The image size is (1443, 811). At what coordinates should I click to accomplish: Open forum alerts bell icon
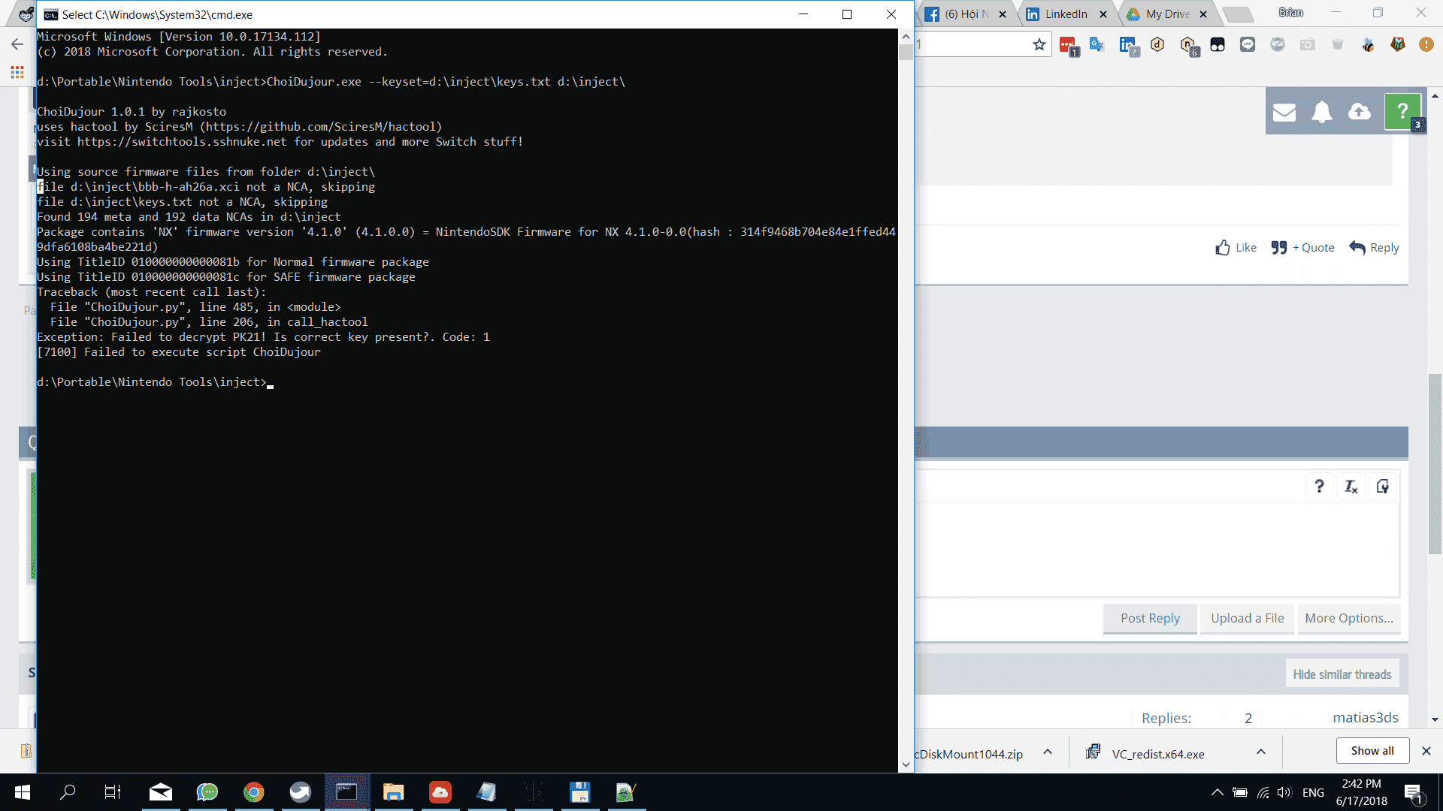tap(1321, 112)
